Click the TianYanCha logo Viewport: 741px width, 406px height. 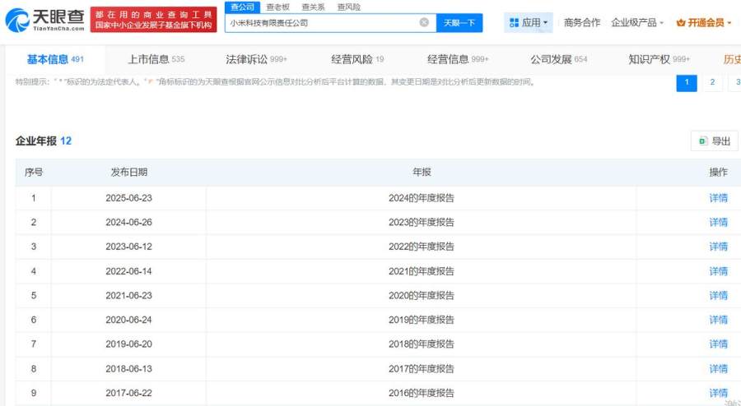pos(45,20)
